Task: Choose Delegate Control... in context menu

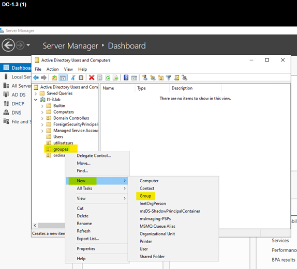Action: tap(97, 155)
